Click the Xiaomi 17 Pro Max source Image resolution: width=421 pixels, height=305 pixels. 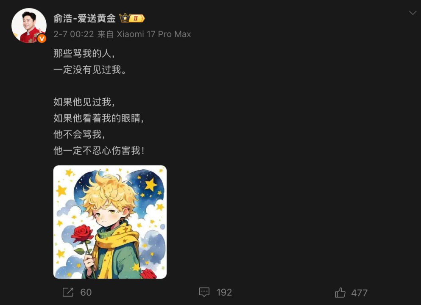click(154, 34)
